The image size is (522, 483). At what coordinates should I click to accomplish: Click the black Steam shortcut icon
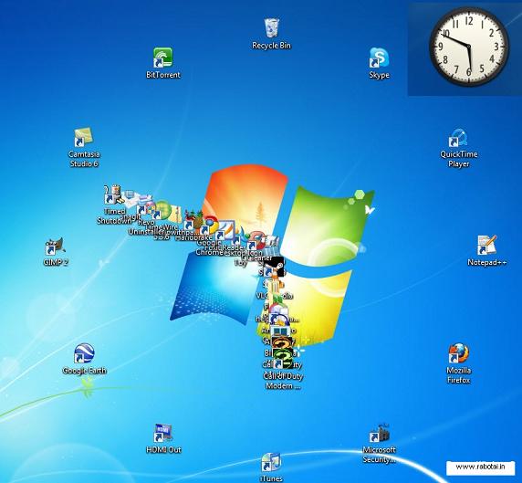[275, 266]
